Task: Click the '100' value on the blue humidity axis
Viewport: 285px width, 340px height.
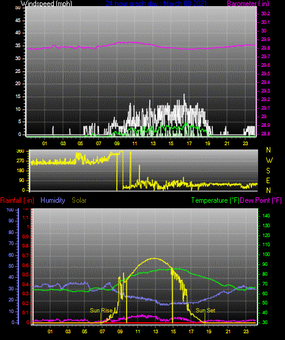Action: 10,210
